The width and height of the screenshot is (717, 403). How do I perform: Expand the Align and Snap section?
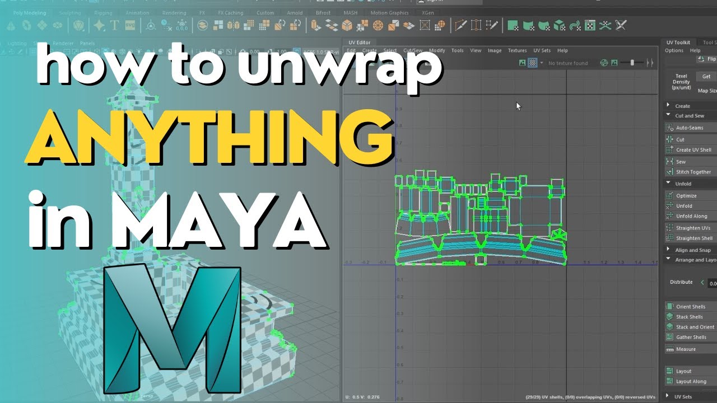[668, 250]
